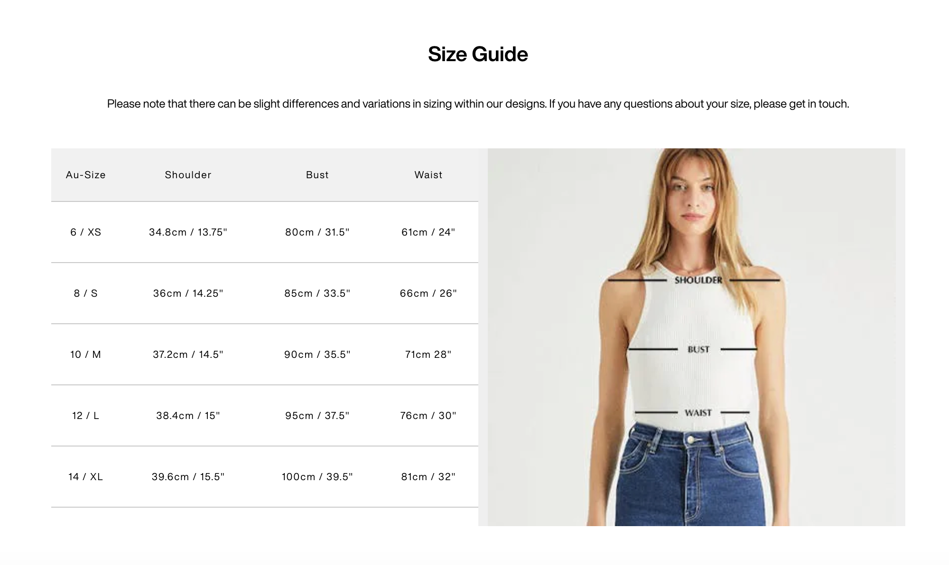The width and height of the screenshot is (949, 565).
Task: Select the 6 / XS size row
Action: tap(265, 232)
